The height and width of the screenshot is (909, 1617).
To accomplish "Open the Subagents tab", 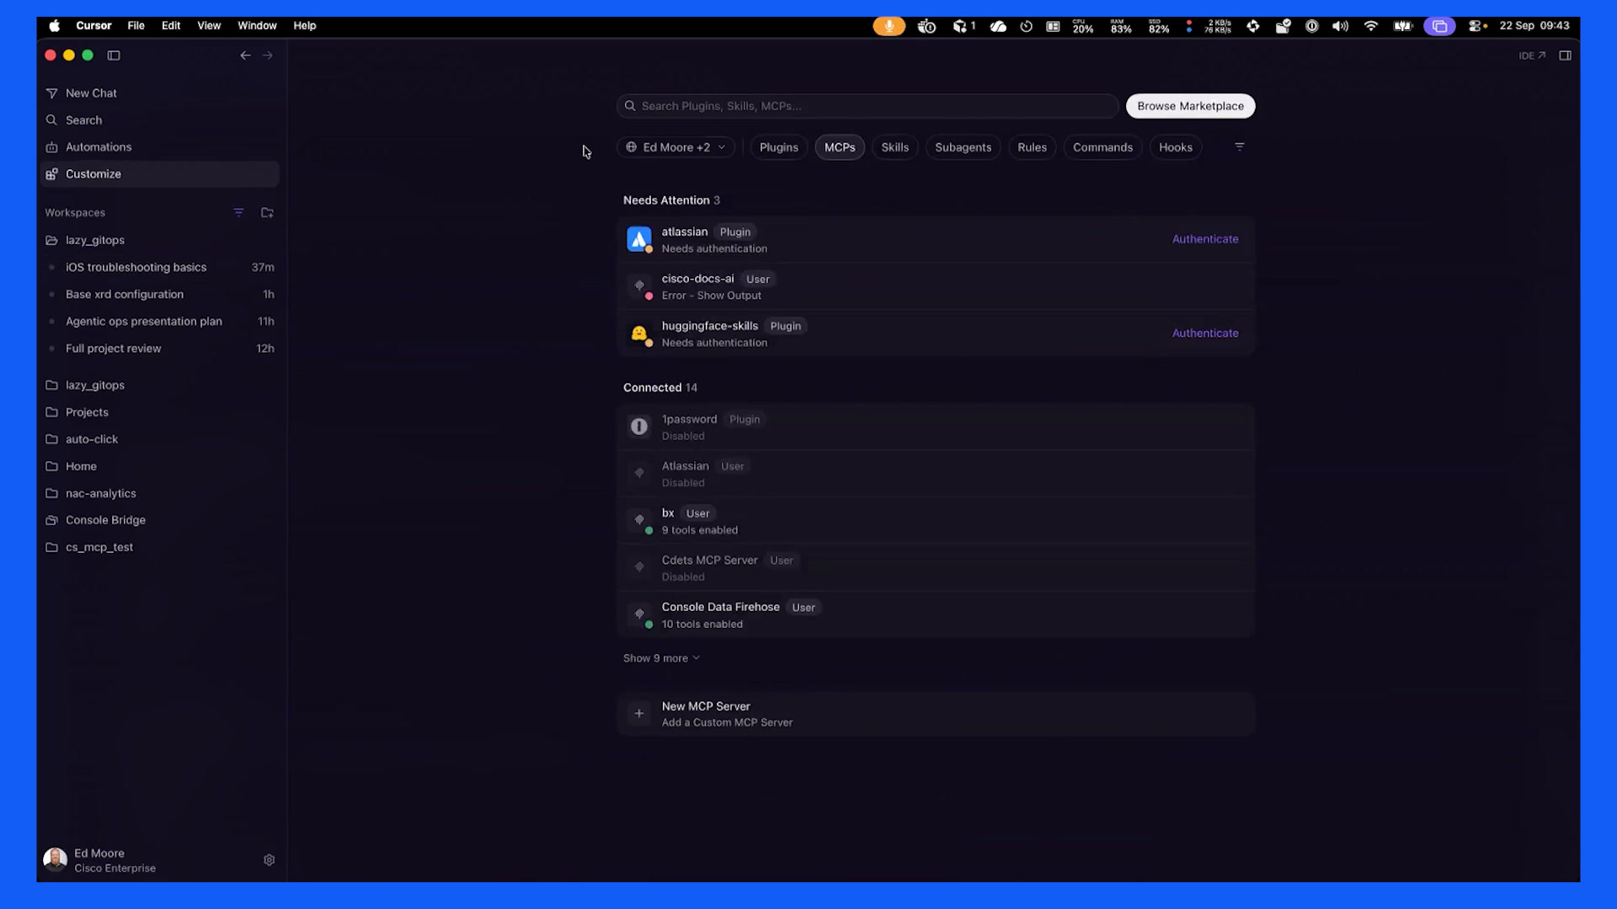I will point(963,147).
